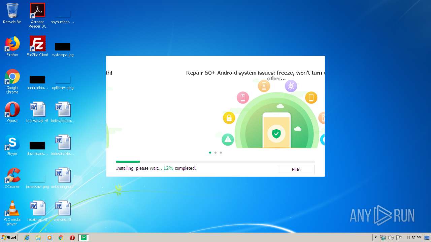Screen dimensions: 431x242
Task: Select first slide indicator dot
Action: [x=210, y=153]
